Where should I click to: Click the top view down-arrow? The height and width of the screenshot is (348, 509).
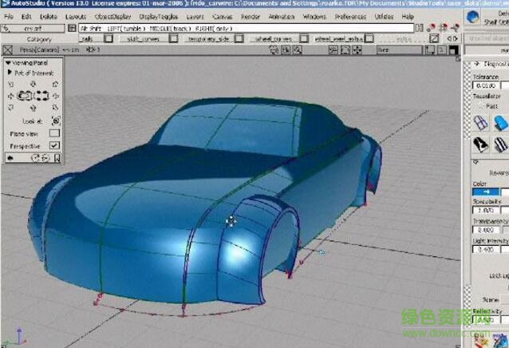coord(33,85)
